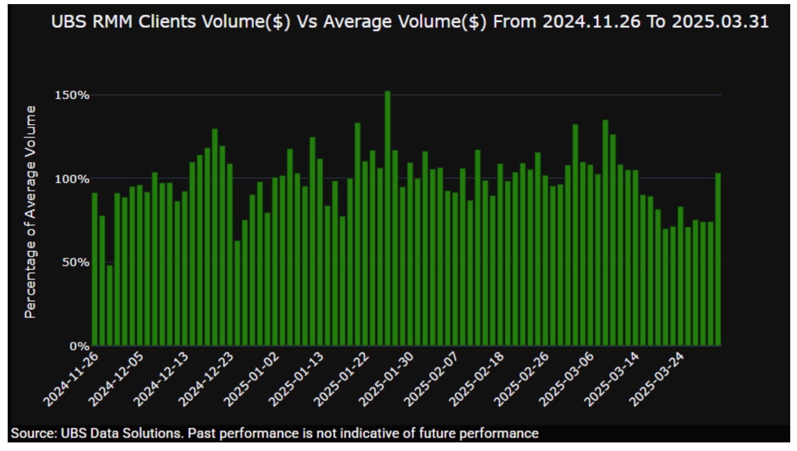This screenshot has height=451, width=797.
Task: Click the 2025-02-07 date label
Action: [x=431, y=379]
